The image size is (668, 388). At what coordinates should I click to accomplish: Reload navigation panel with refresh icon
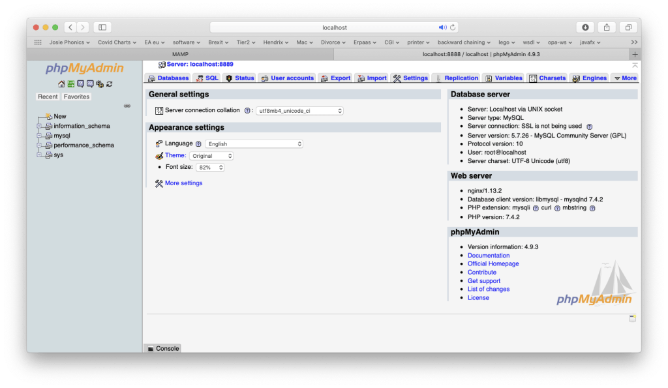(x=110, y=84)
